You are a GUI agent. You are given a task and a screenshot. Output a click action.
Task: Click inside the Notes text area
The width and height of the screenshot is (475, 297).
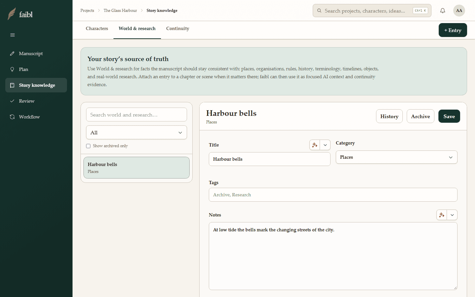pyautogui.click(x=333, y=256)
